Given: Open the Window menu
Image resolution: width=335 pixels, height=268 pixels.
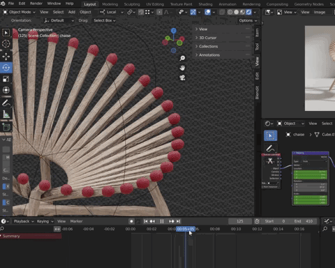Looking at the screenshot, I should [x=54, y=3].
